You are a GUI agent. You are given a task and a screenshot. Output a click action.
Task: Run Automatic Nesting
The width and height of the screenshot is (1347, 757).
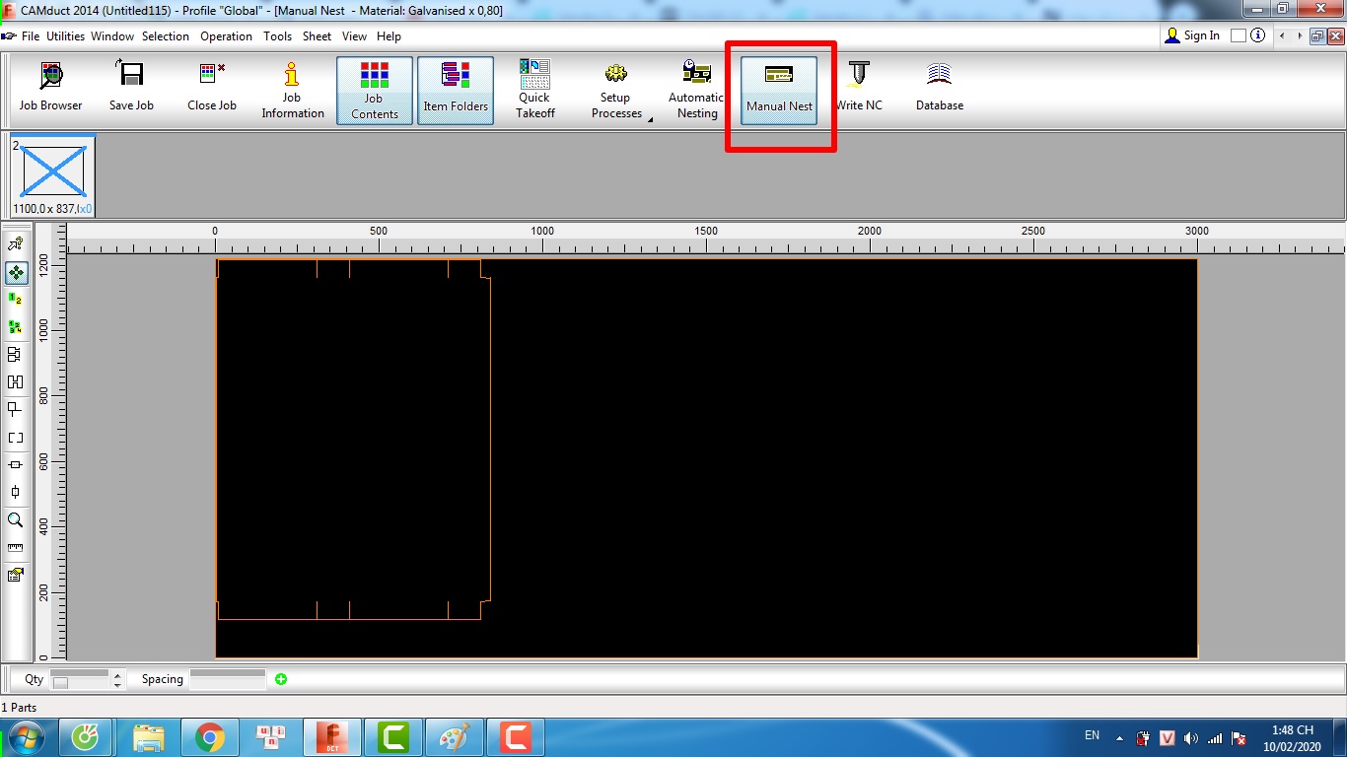click(697, 89)
